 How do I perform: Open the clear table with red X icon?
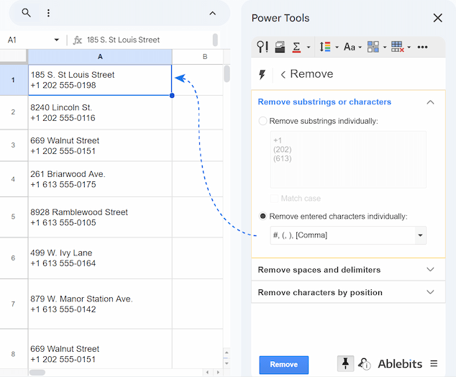point(397,47)
